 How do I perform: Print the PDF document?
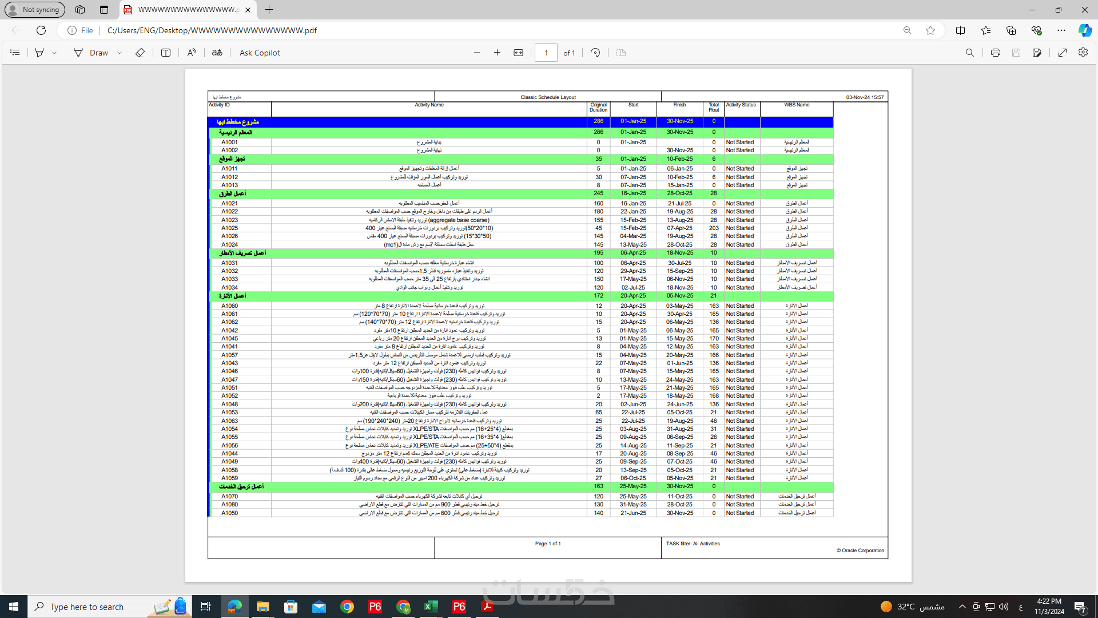(996, 53)
